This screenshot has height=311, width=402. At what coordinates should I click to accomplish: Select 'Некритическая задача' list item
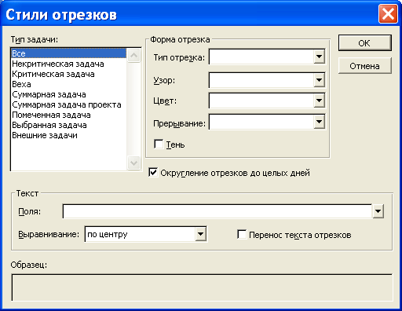69,64
